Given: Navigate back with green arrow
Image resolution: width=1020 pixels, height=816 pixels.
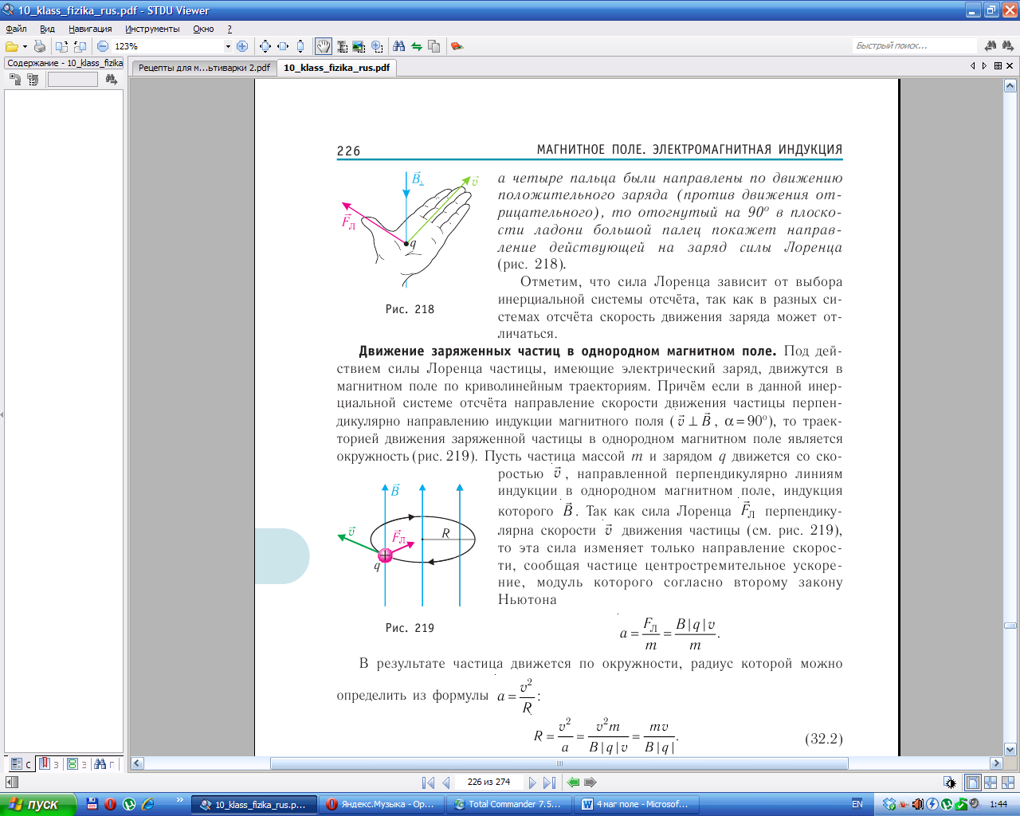Looking at the screenshot, I should (x=574, y=783).
